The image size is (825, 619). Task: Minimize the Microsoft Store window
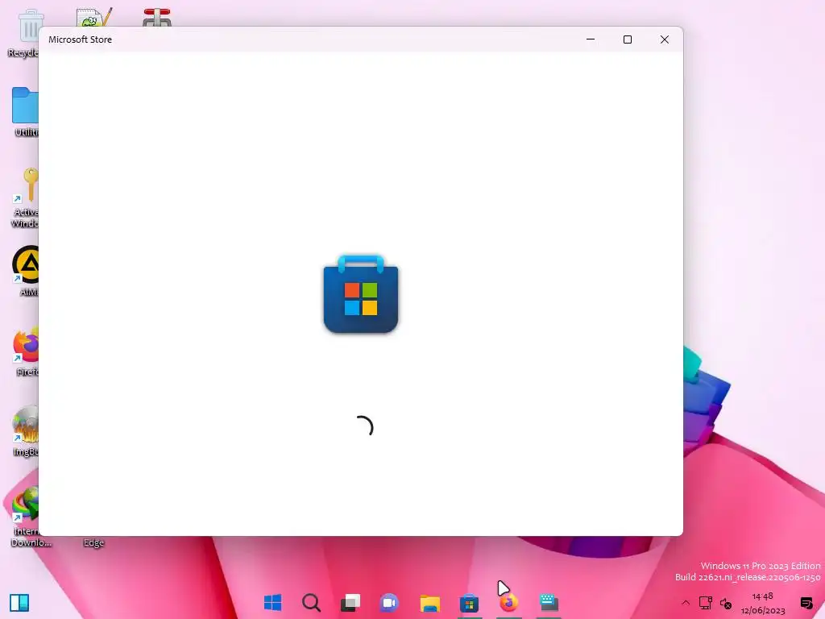[591, 39]
